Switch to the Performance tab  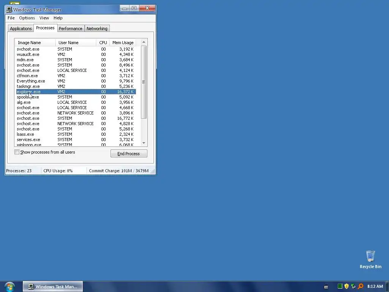(70, 29)
